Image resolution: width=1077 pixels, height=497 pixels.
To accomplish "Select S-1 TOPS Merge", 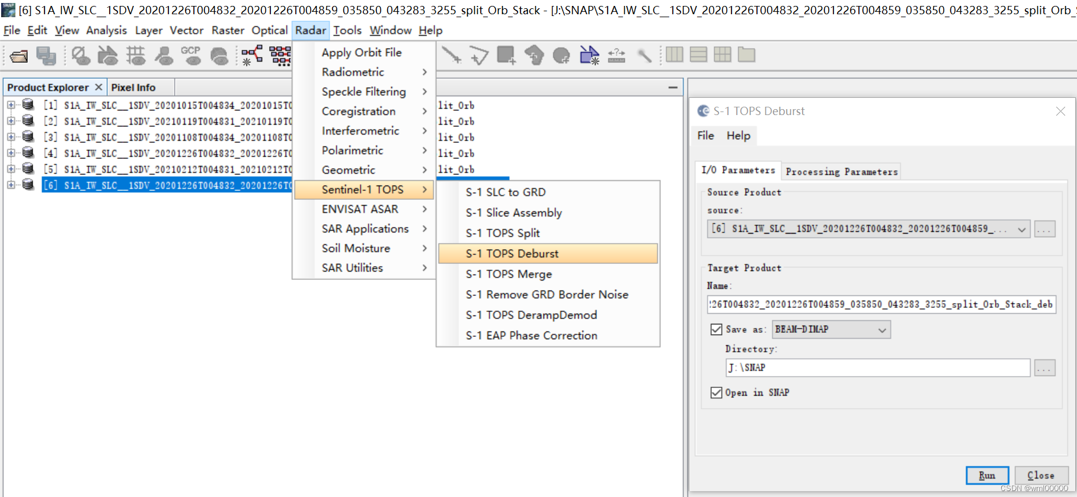I will pyautogui.click(x=548, y=274).
